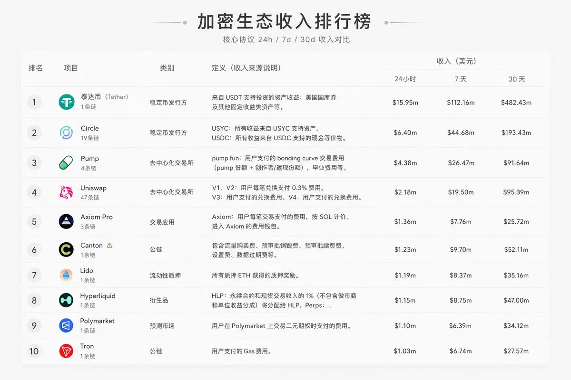571x380 pixels.
Task: Click Pump's 30-day revenue $91.64m
Action: tap(516, 163)
